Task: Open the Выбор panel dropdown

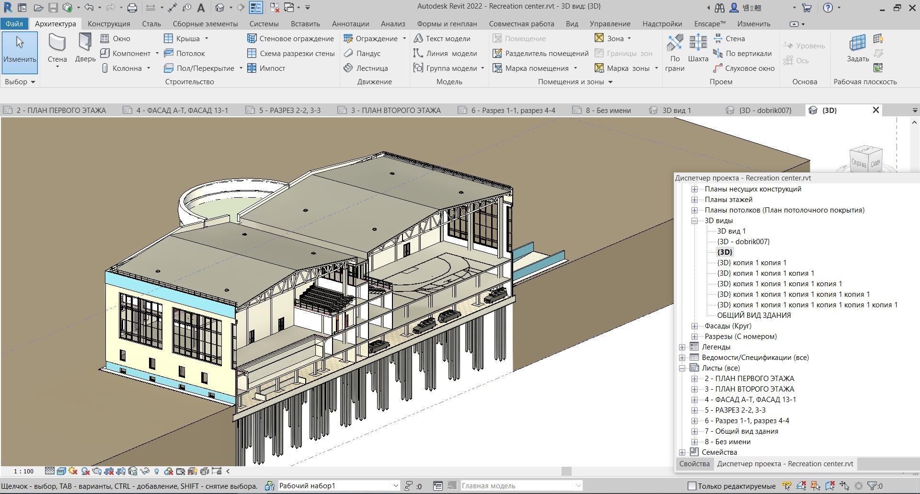Action: click(x=20, y=82)
